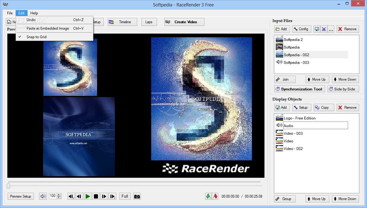
Task: Open the ellipsis more-options button in Input Files
Action: [x=331, y=29]
